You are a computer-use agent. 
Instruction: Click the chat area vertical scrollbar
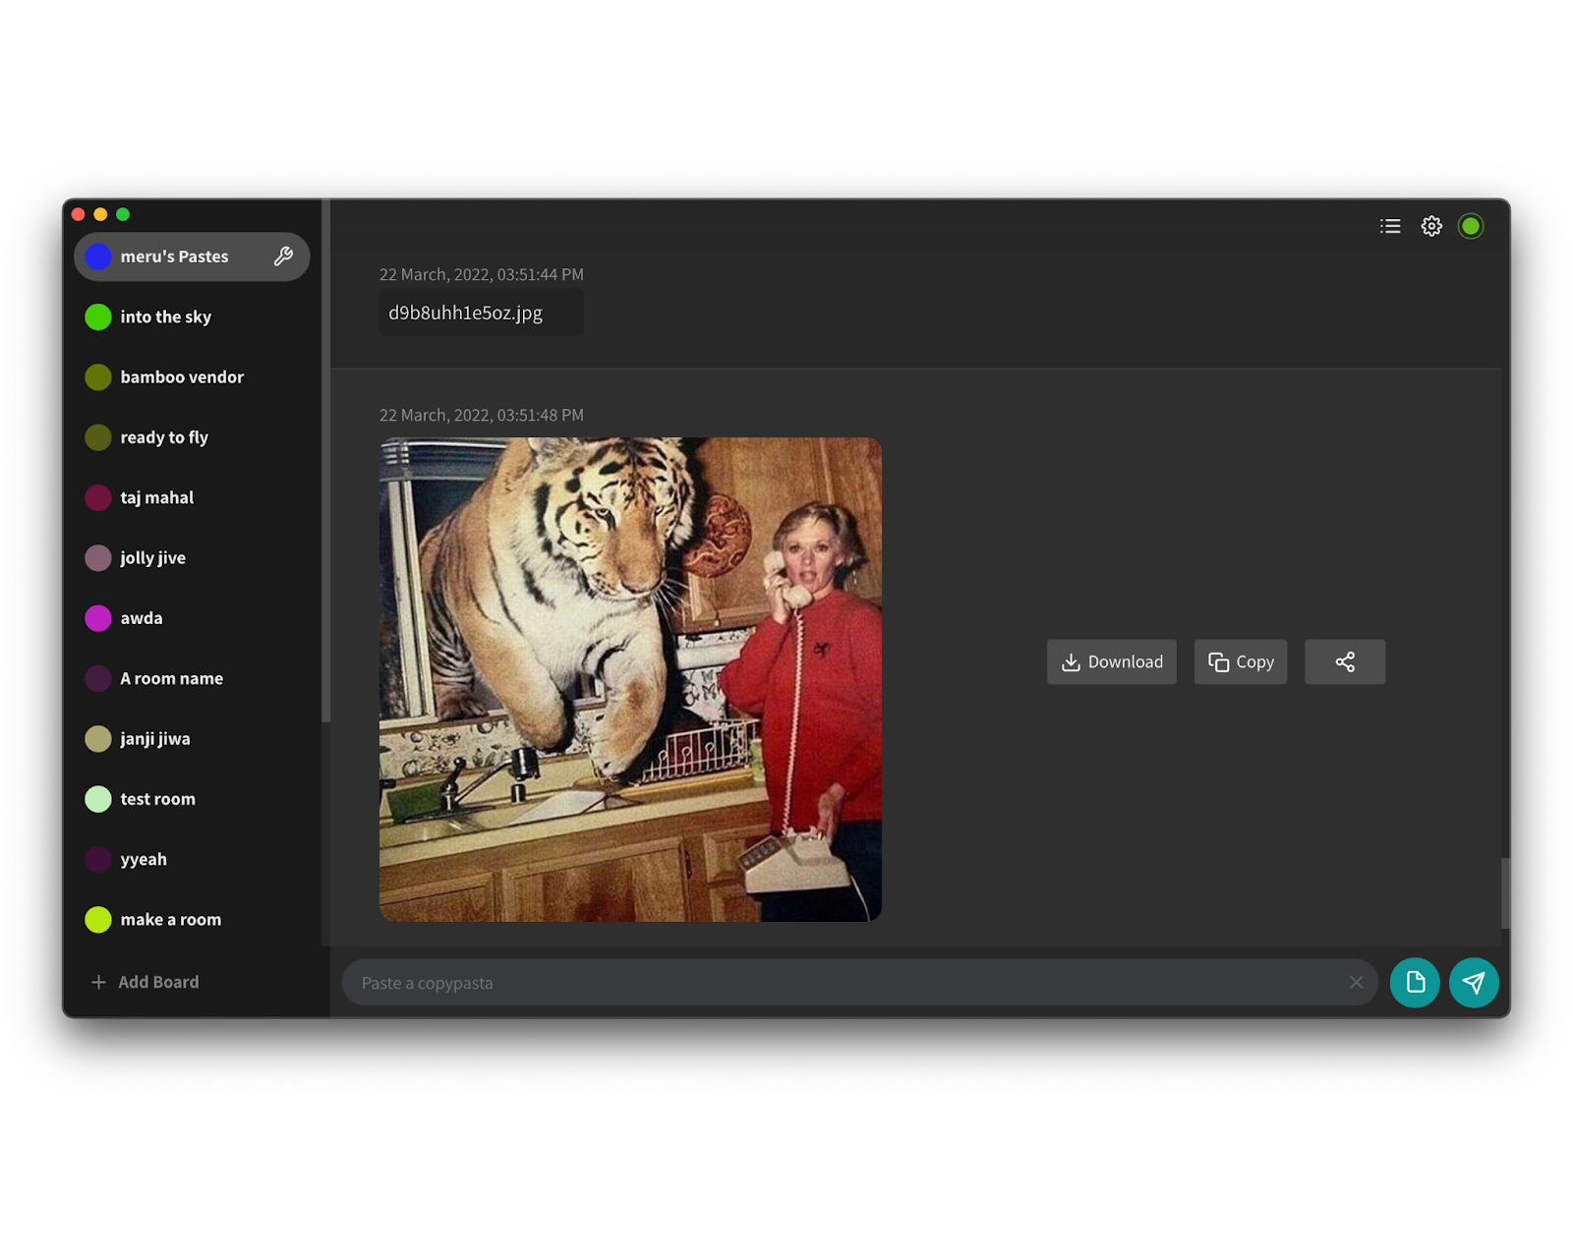[1504, 892]
